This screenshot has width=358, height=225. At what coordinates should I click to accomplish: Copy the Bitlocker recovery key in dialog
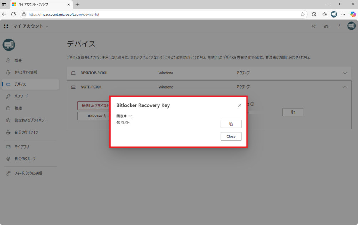click(231, 124)
